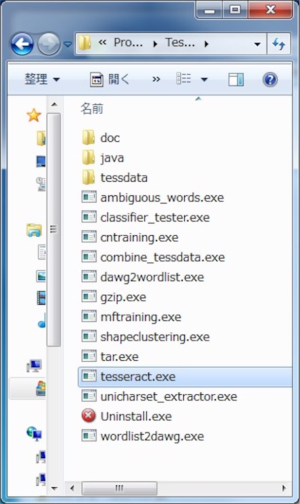This screenshot has height=504, width=300.
Task: Toggle the preview pane
Action: click(x=236, y=79)
